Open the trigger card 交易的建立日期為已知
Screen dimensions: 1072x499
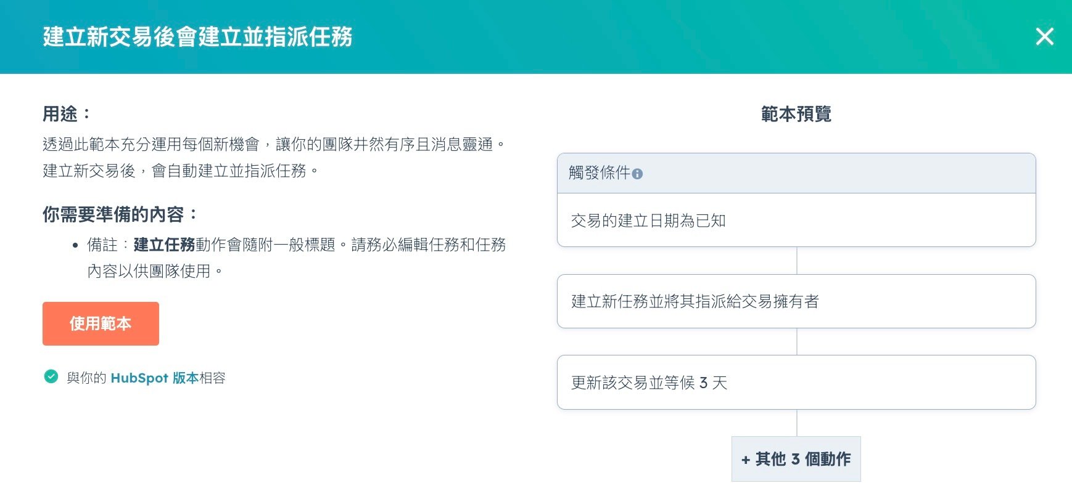point(796,220)
